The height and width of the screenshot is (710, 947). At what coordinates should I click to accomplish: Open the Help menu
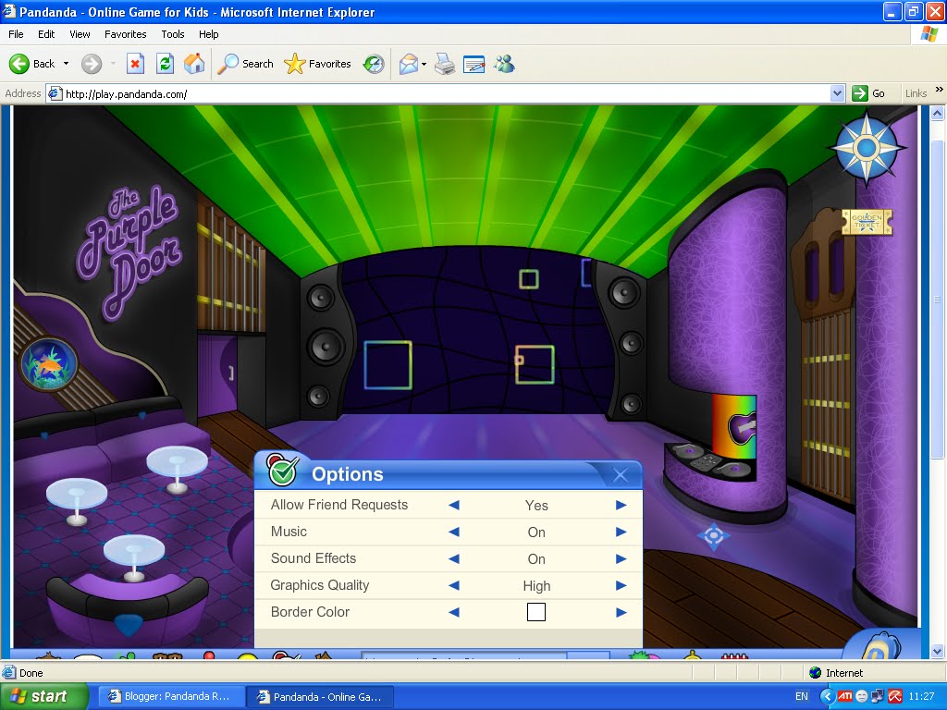click(208, 34)
